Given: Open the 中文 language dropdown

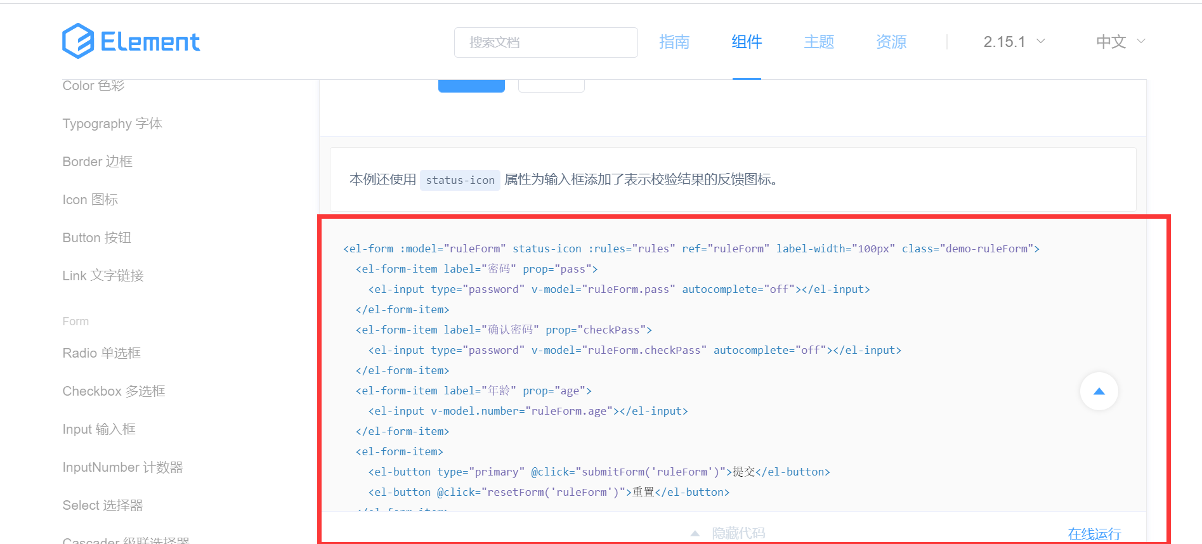Looking at the screenshot, I should [x=1120, y=42].
